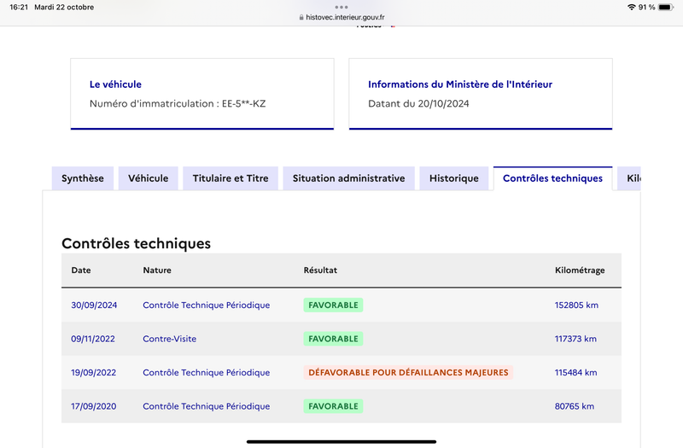Tap the three-dot multitasking icon
The width and height of the screenshot is (683, 448).
tap(341, 7)
